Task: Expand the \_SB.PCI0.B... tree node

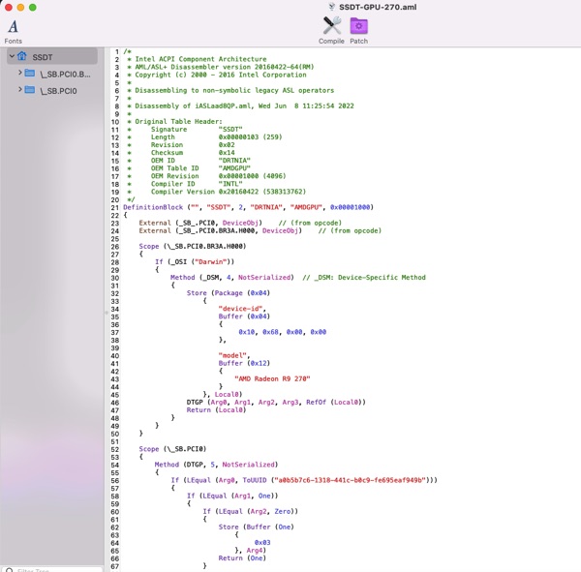Action: [x=19, y=74]
